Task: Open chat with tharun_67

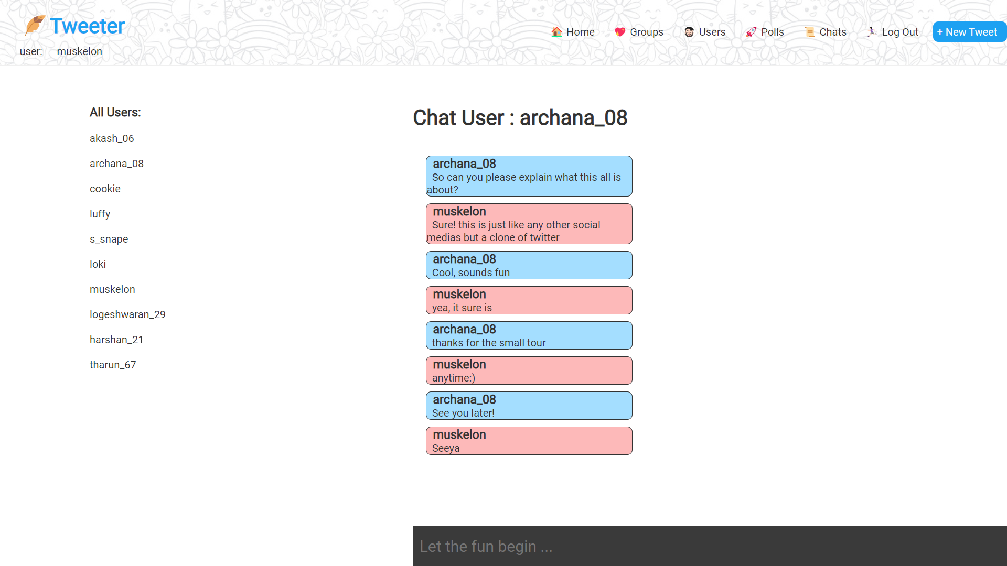Action: (113, 365)
